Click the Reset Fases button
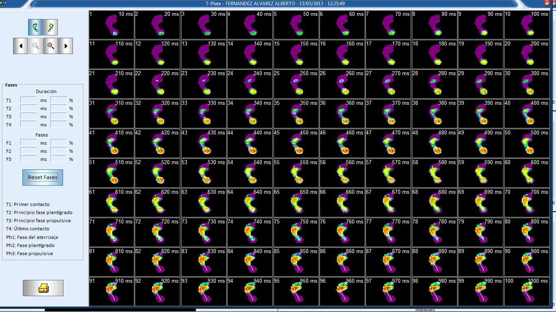 click(x=43, y=178)
